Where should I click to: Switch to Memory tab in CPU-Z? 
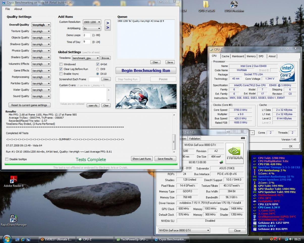[x=251, y=56]
